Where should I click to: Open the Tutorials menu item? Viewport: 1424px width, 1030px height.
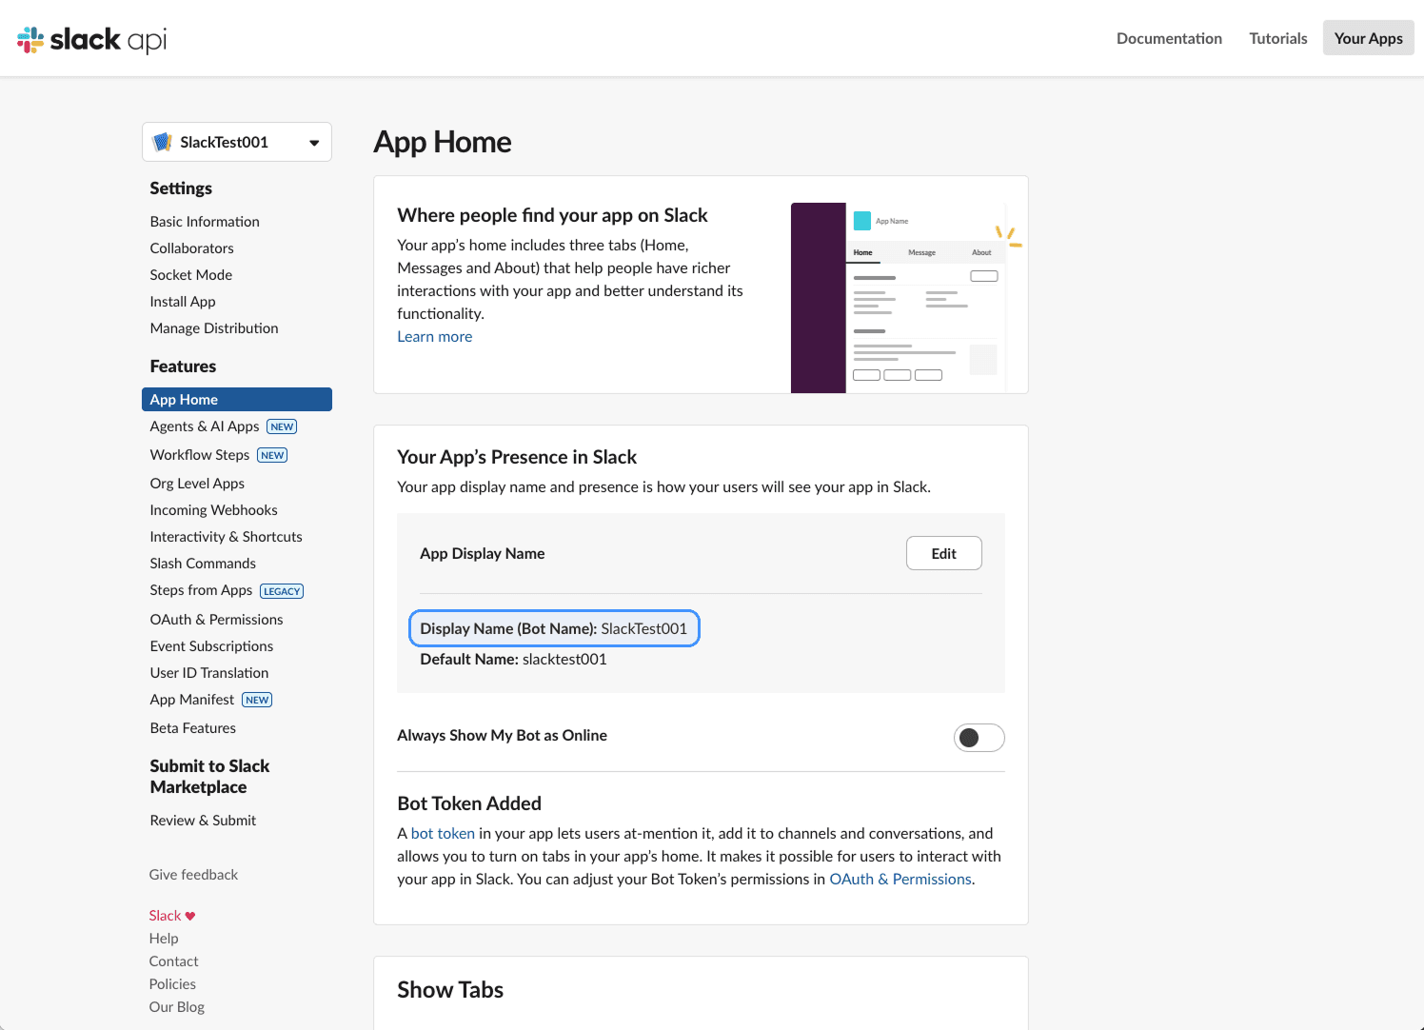click(x=1278, y=38)
